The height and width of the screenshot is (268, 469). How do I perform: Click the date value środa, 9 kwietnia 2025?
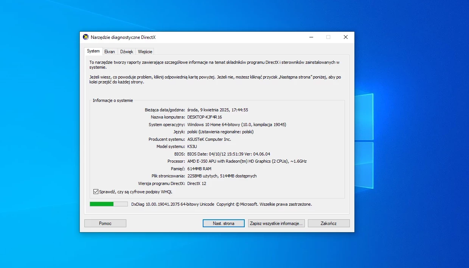[218, 110]
